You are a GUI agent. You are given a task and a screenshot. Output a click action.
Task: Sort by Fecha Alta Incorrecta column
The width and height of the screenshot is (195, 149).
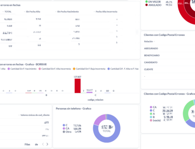click(105, 12)
